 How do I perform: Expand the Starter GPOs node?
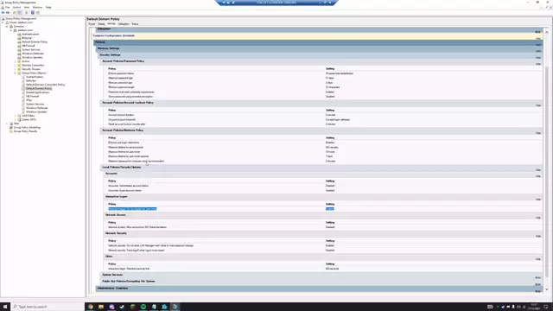pyautogui.click(x=16, y=119)
